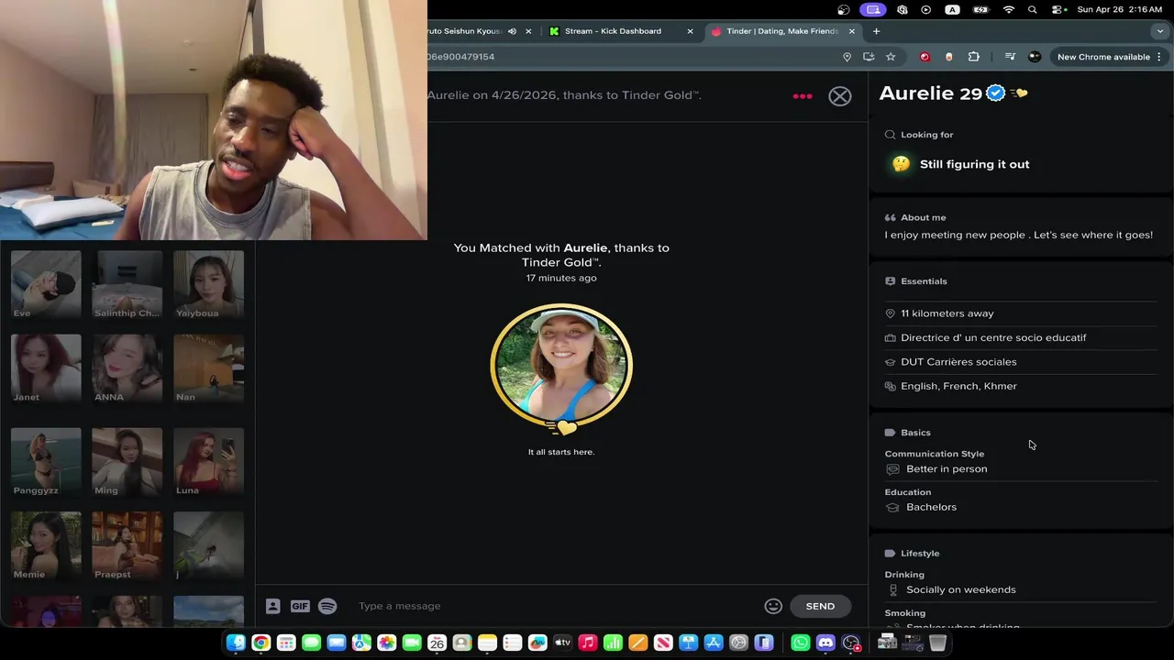This screenshot has height=660, width=1174.
Task: Open a new Chrome tab
Action: coord(876,31)
